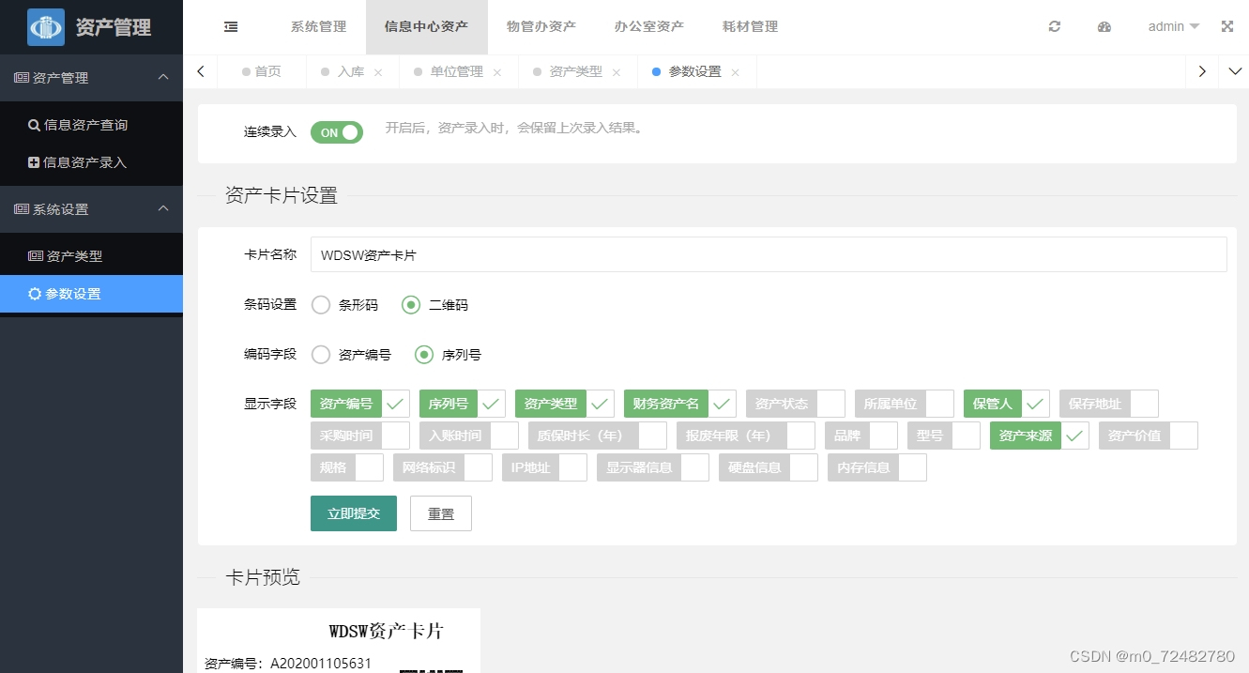Uncheck the 保管人 display field

point(1007,405)
